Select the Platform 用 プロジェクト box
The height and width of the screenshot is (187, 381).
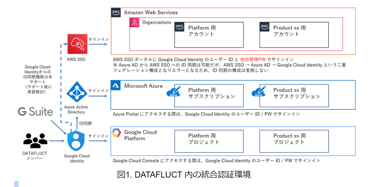(x=208, y=141)
